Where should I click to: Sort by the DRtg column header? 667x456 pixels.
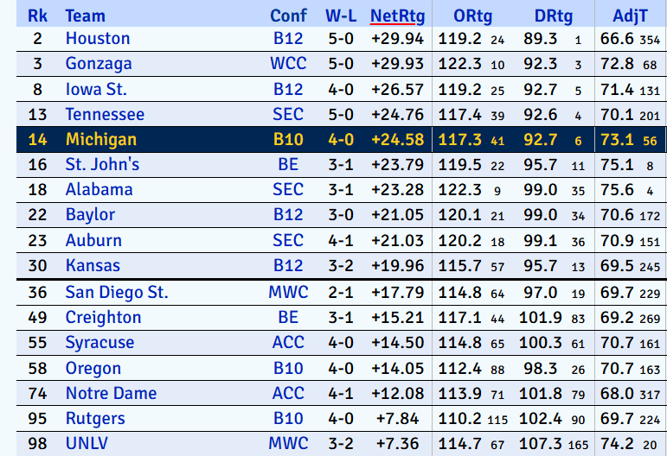pyautogui.click(x=554, y=16)
